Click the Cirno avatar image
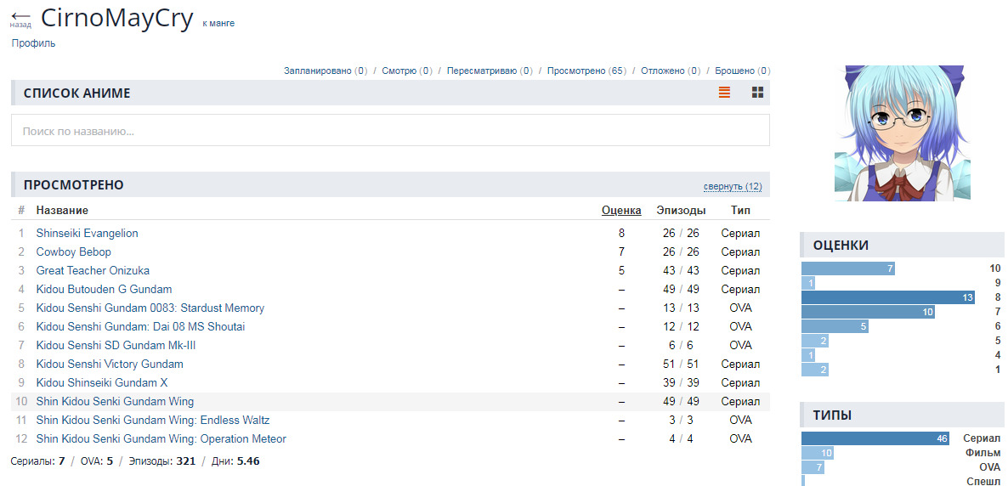This screenshot has height=486, width=1008. [x=902, y=133]
